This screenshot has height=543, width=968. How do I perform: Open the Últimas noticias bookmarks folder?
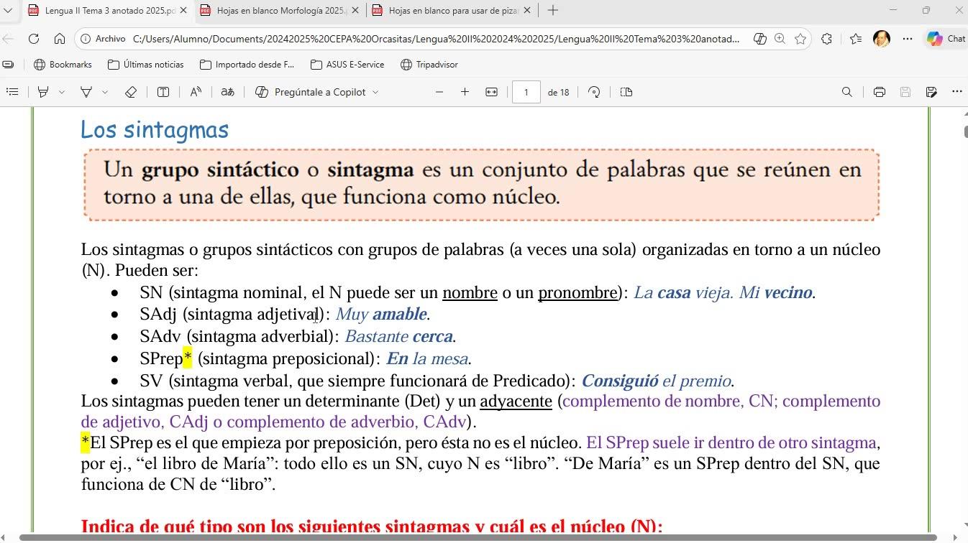point(145,65)
